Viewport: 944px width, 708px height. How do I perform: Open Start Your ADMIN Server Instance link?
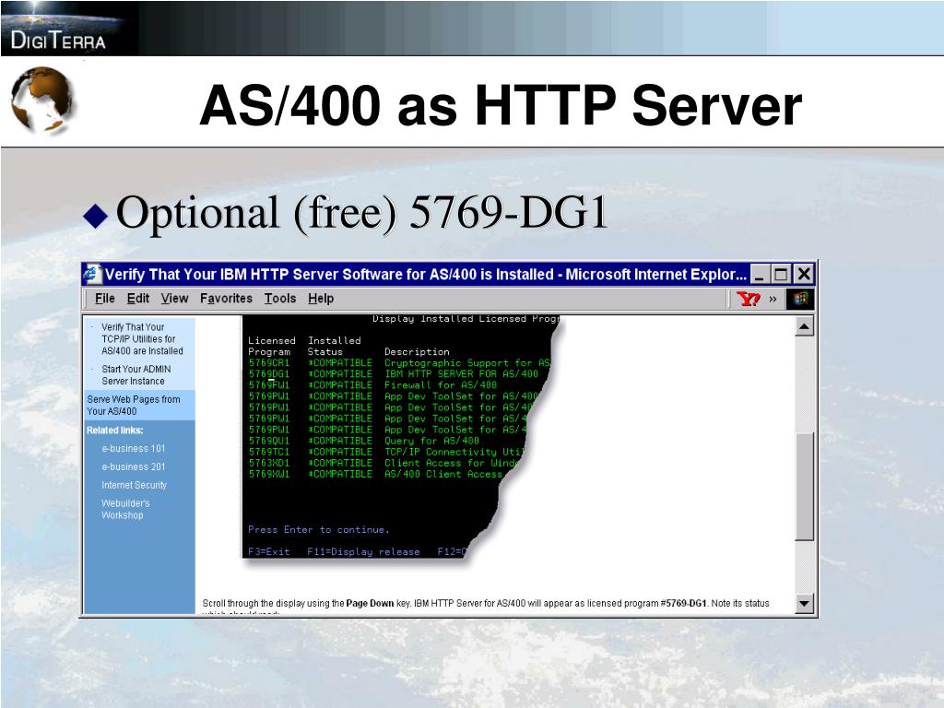point(136,375)
